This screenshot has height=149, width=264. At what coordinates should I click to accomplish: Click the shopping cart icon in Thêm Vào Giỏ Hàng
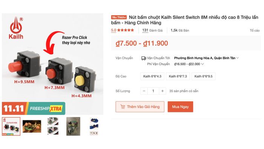click(x=123, y=107)
